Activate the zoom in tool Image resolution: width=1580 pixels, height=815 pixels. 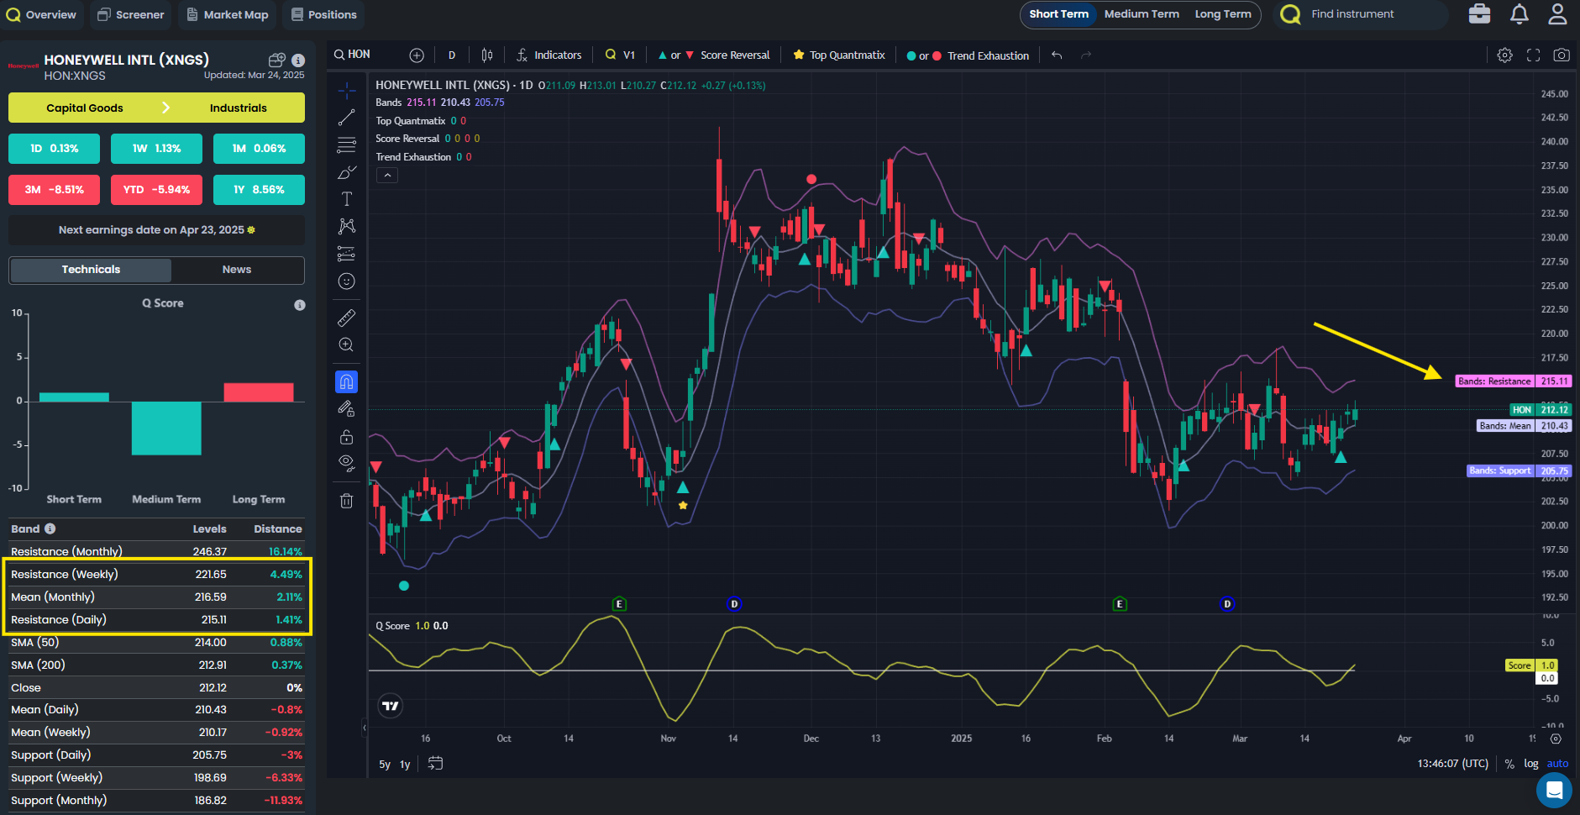pyautogui.click(x=346, y=344)
